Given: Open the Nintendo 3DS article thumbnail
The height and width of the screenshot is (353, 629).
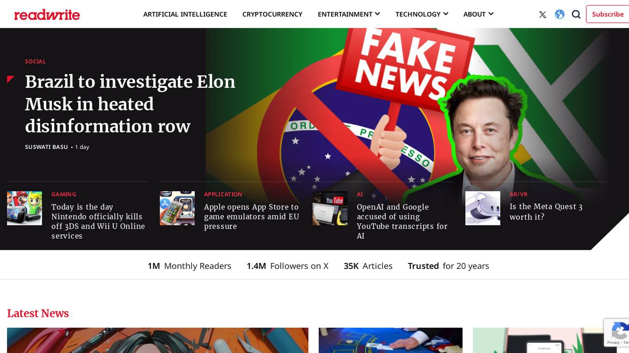Looking at the screenshot, I should click(25, 208).
